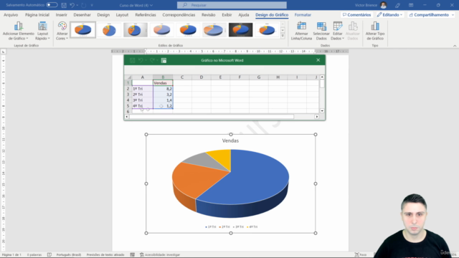The image size is (459, 258).
Task: Select the eighth chart style thumbnail
Action: click(267, 30)
